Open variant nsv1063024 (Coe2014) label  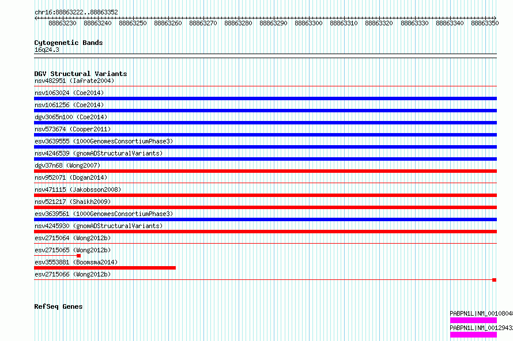coord(69,93)
